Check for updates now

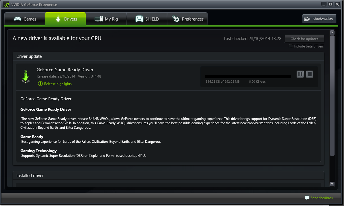click(x=304, y=39)
